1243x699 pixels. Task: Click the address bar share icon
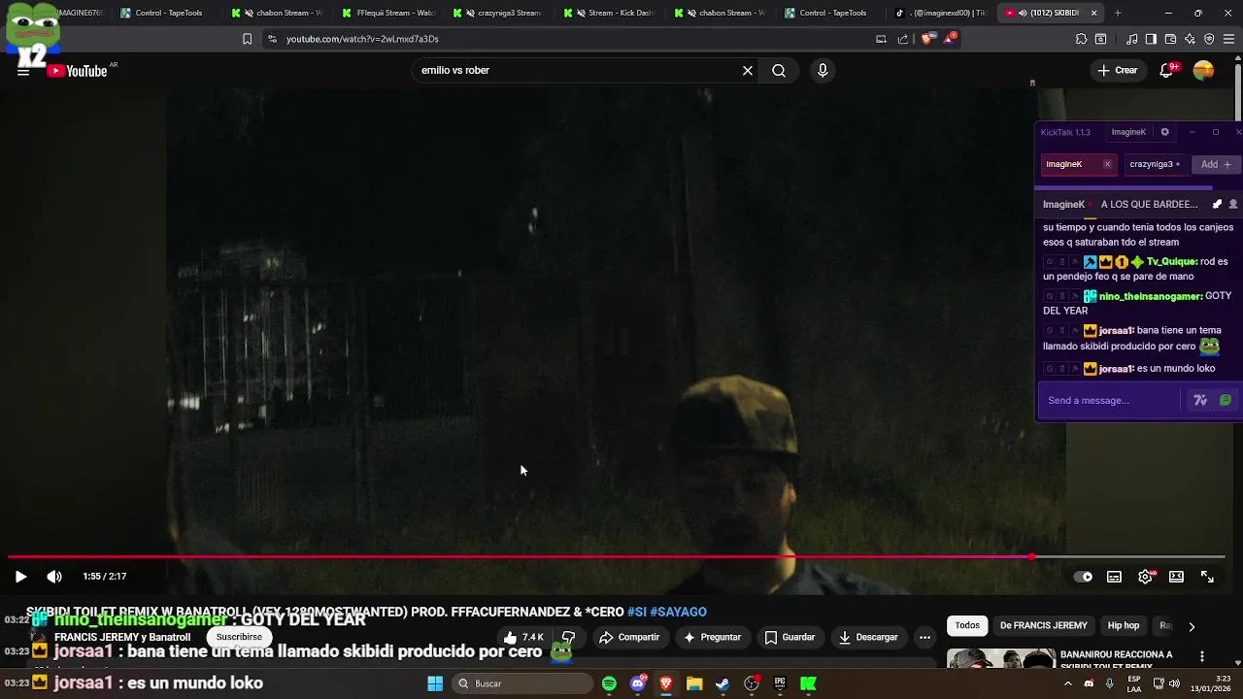(x=903, y=39)
